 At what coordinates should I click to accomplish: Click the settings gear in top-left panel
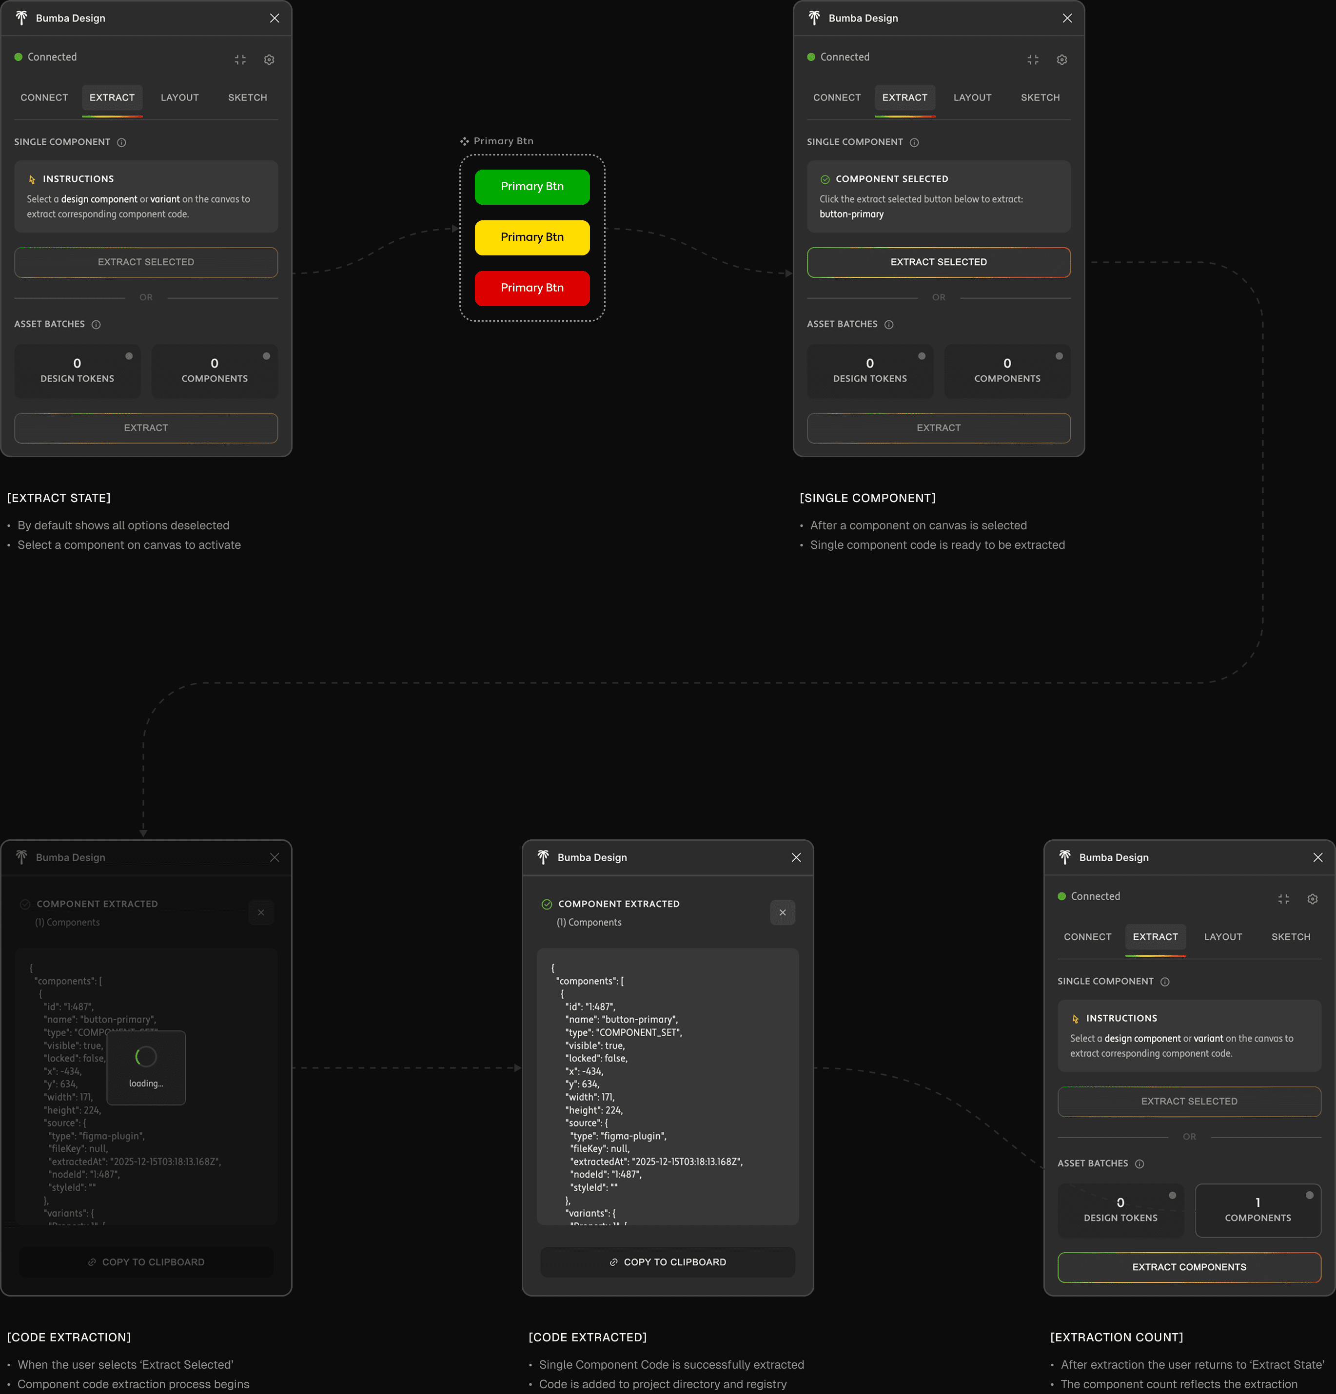269,60
